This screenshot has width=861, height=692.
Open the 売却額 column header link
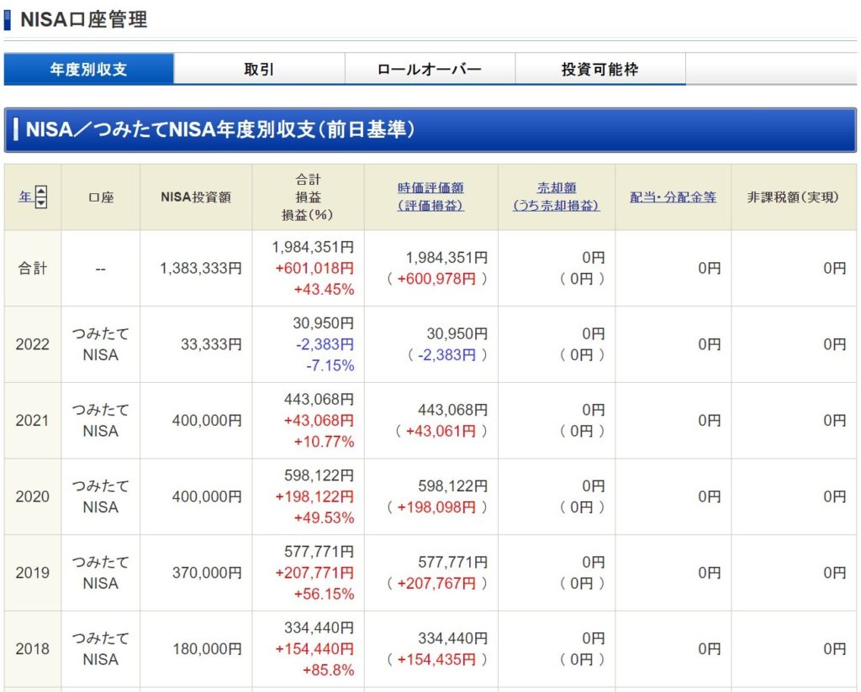click(556, 188)
